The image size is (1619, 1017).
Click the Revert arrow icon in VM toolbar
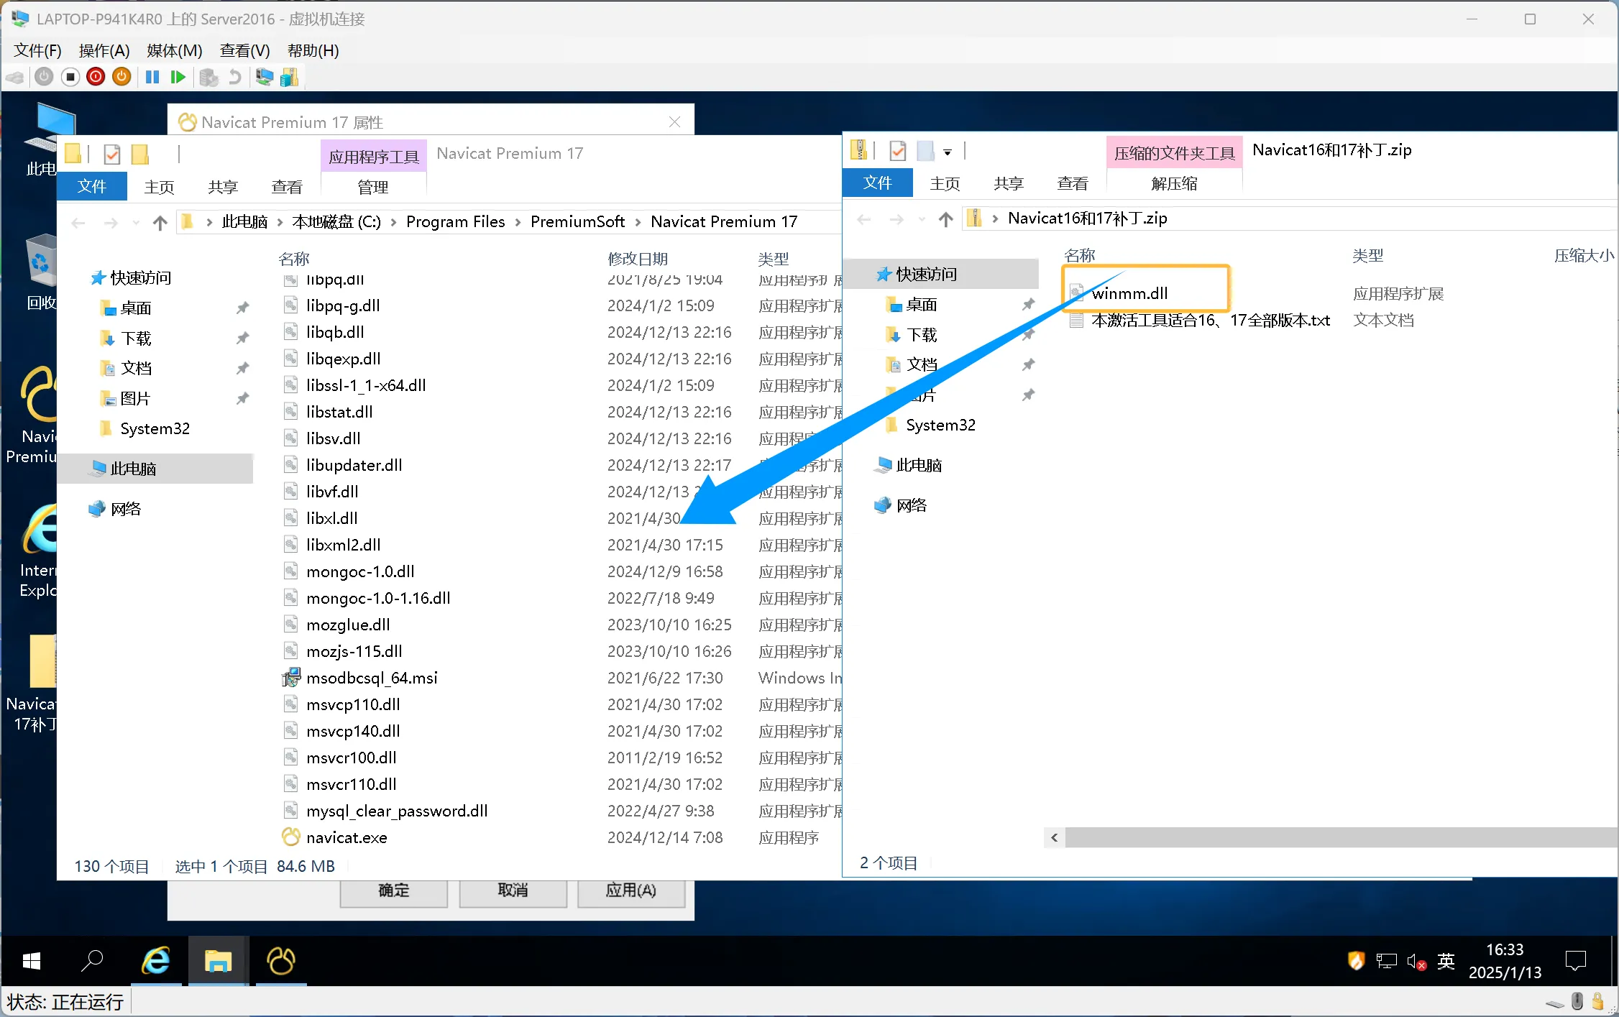tap(234, 77)
